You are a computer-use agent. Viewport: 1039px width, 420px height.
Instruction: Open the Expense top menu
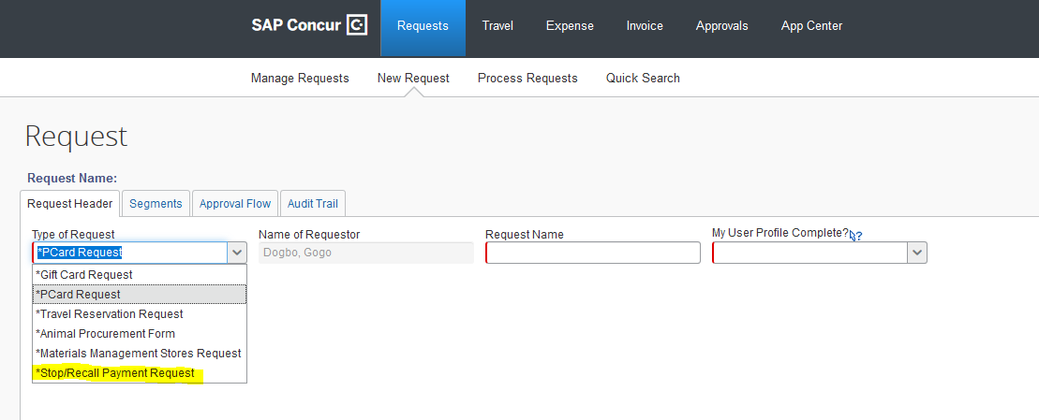pos(570,26)
